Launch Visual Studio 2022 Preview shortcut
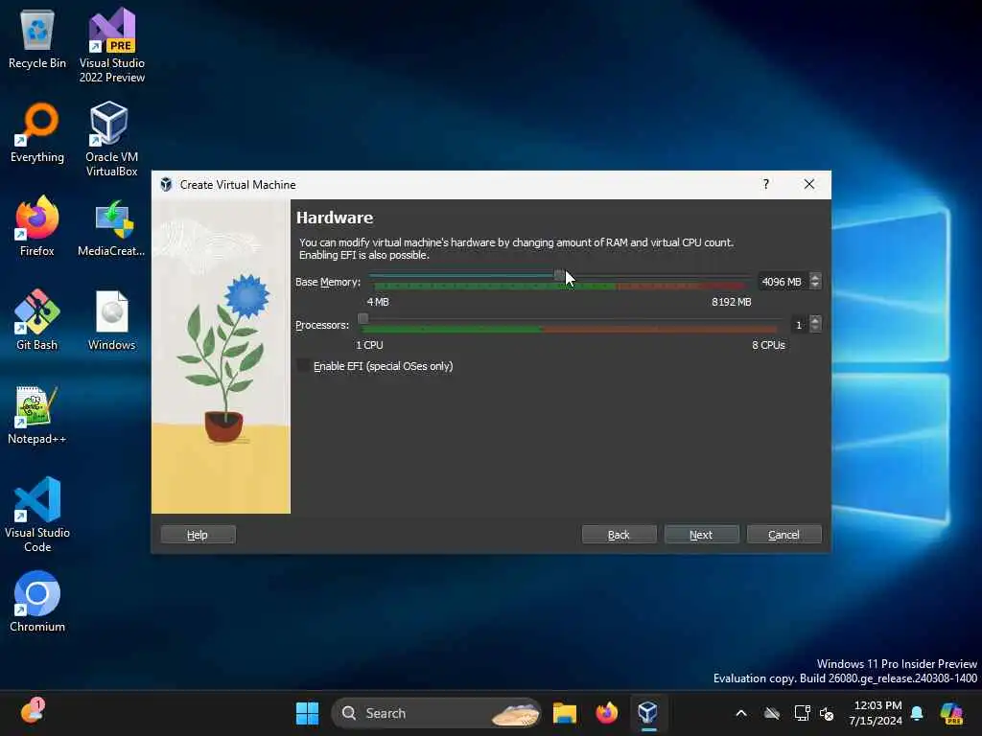 (x=111, y=45)
